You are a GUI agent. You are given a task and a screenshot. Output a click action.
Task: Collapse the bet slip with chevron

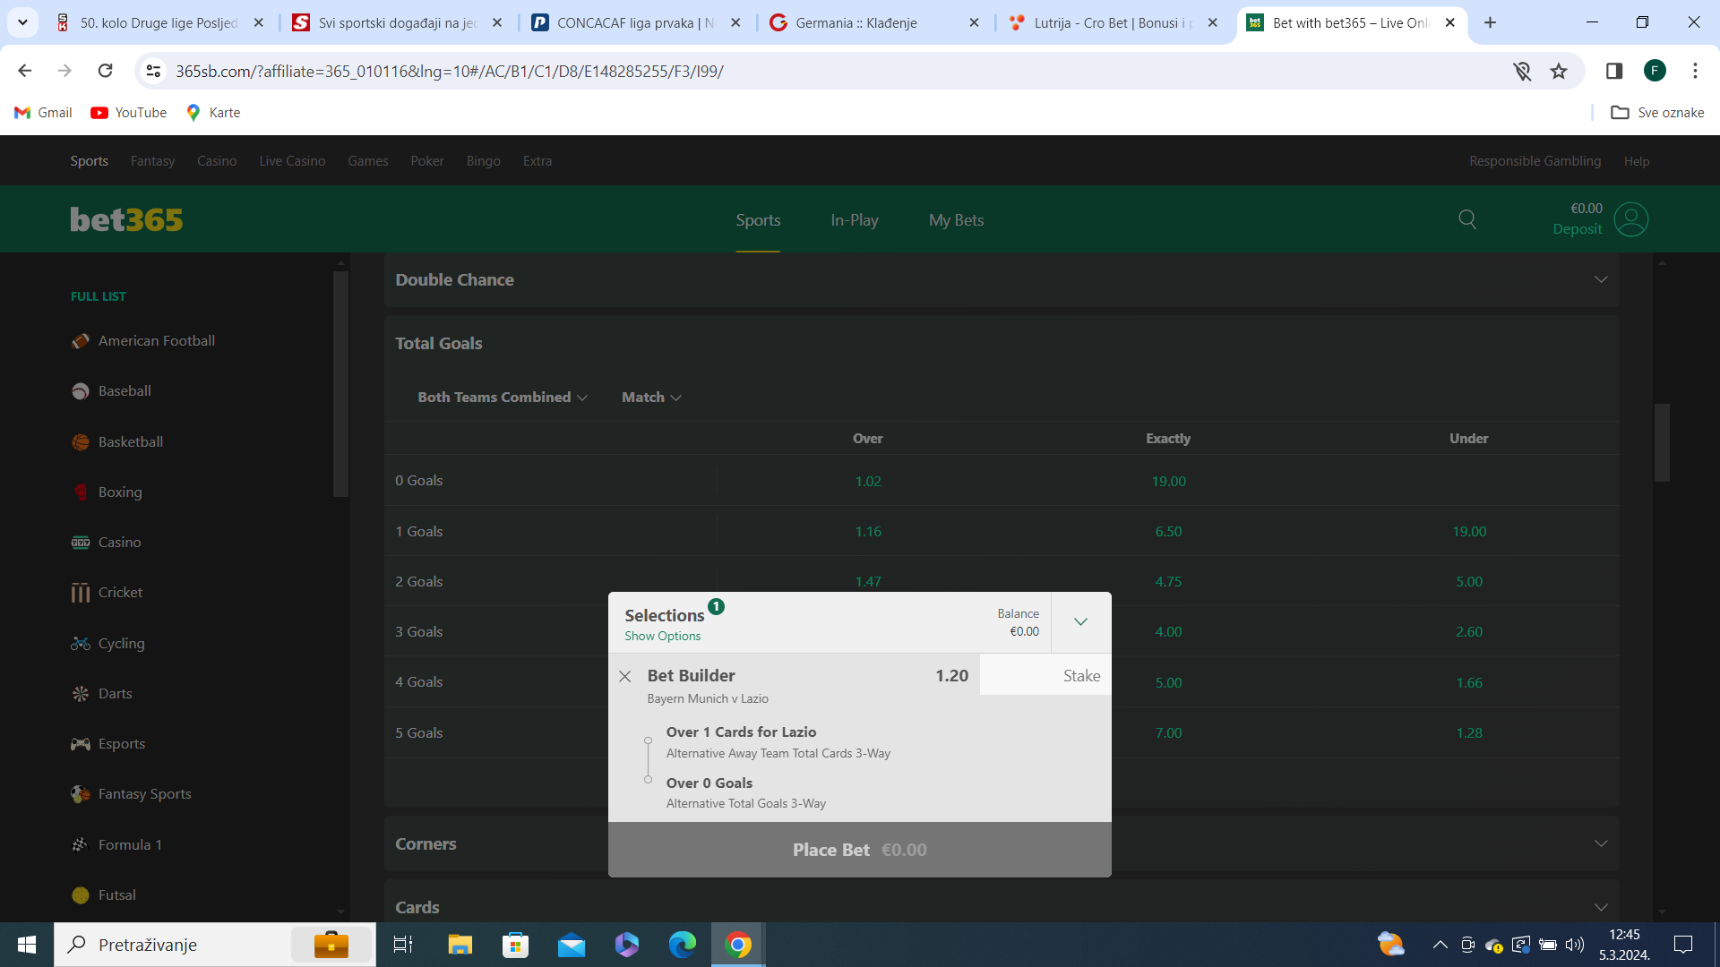point(1080,622)
